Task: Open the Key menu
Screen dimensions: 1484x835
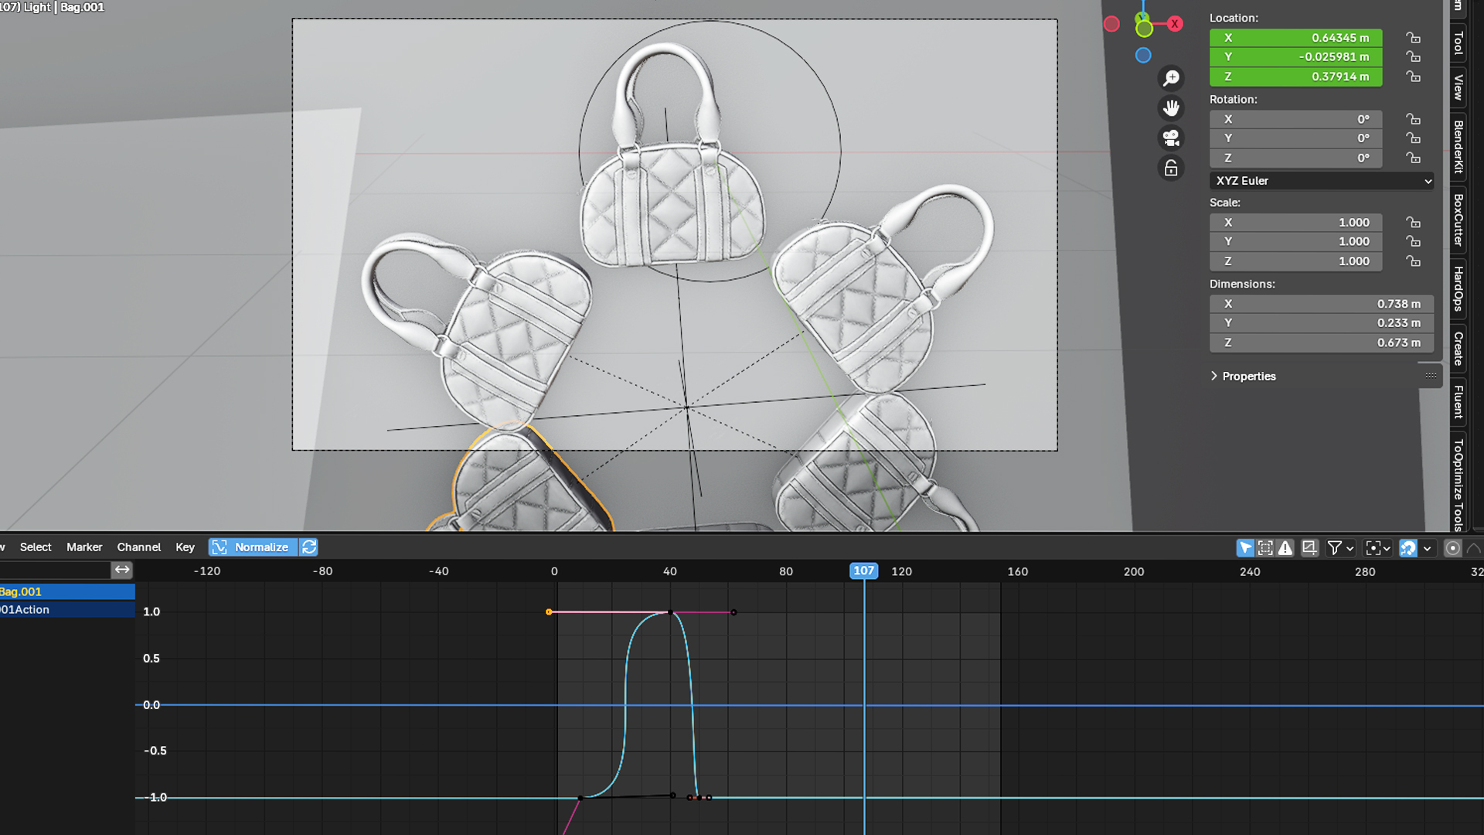Action: (185, 547)
